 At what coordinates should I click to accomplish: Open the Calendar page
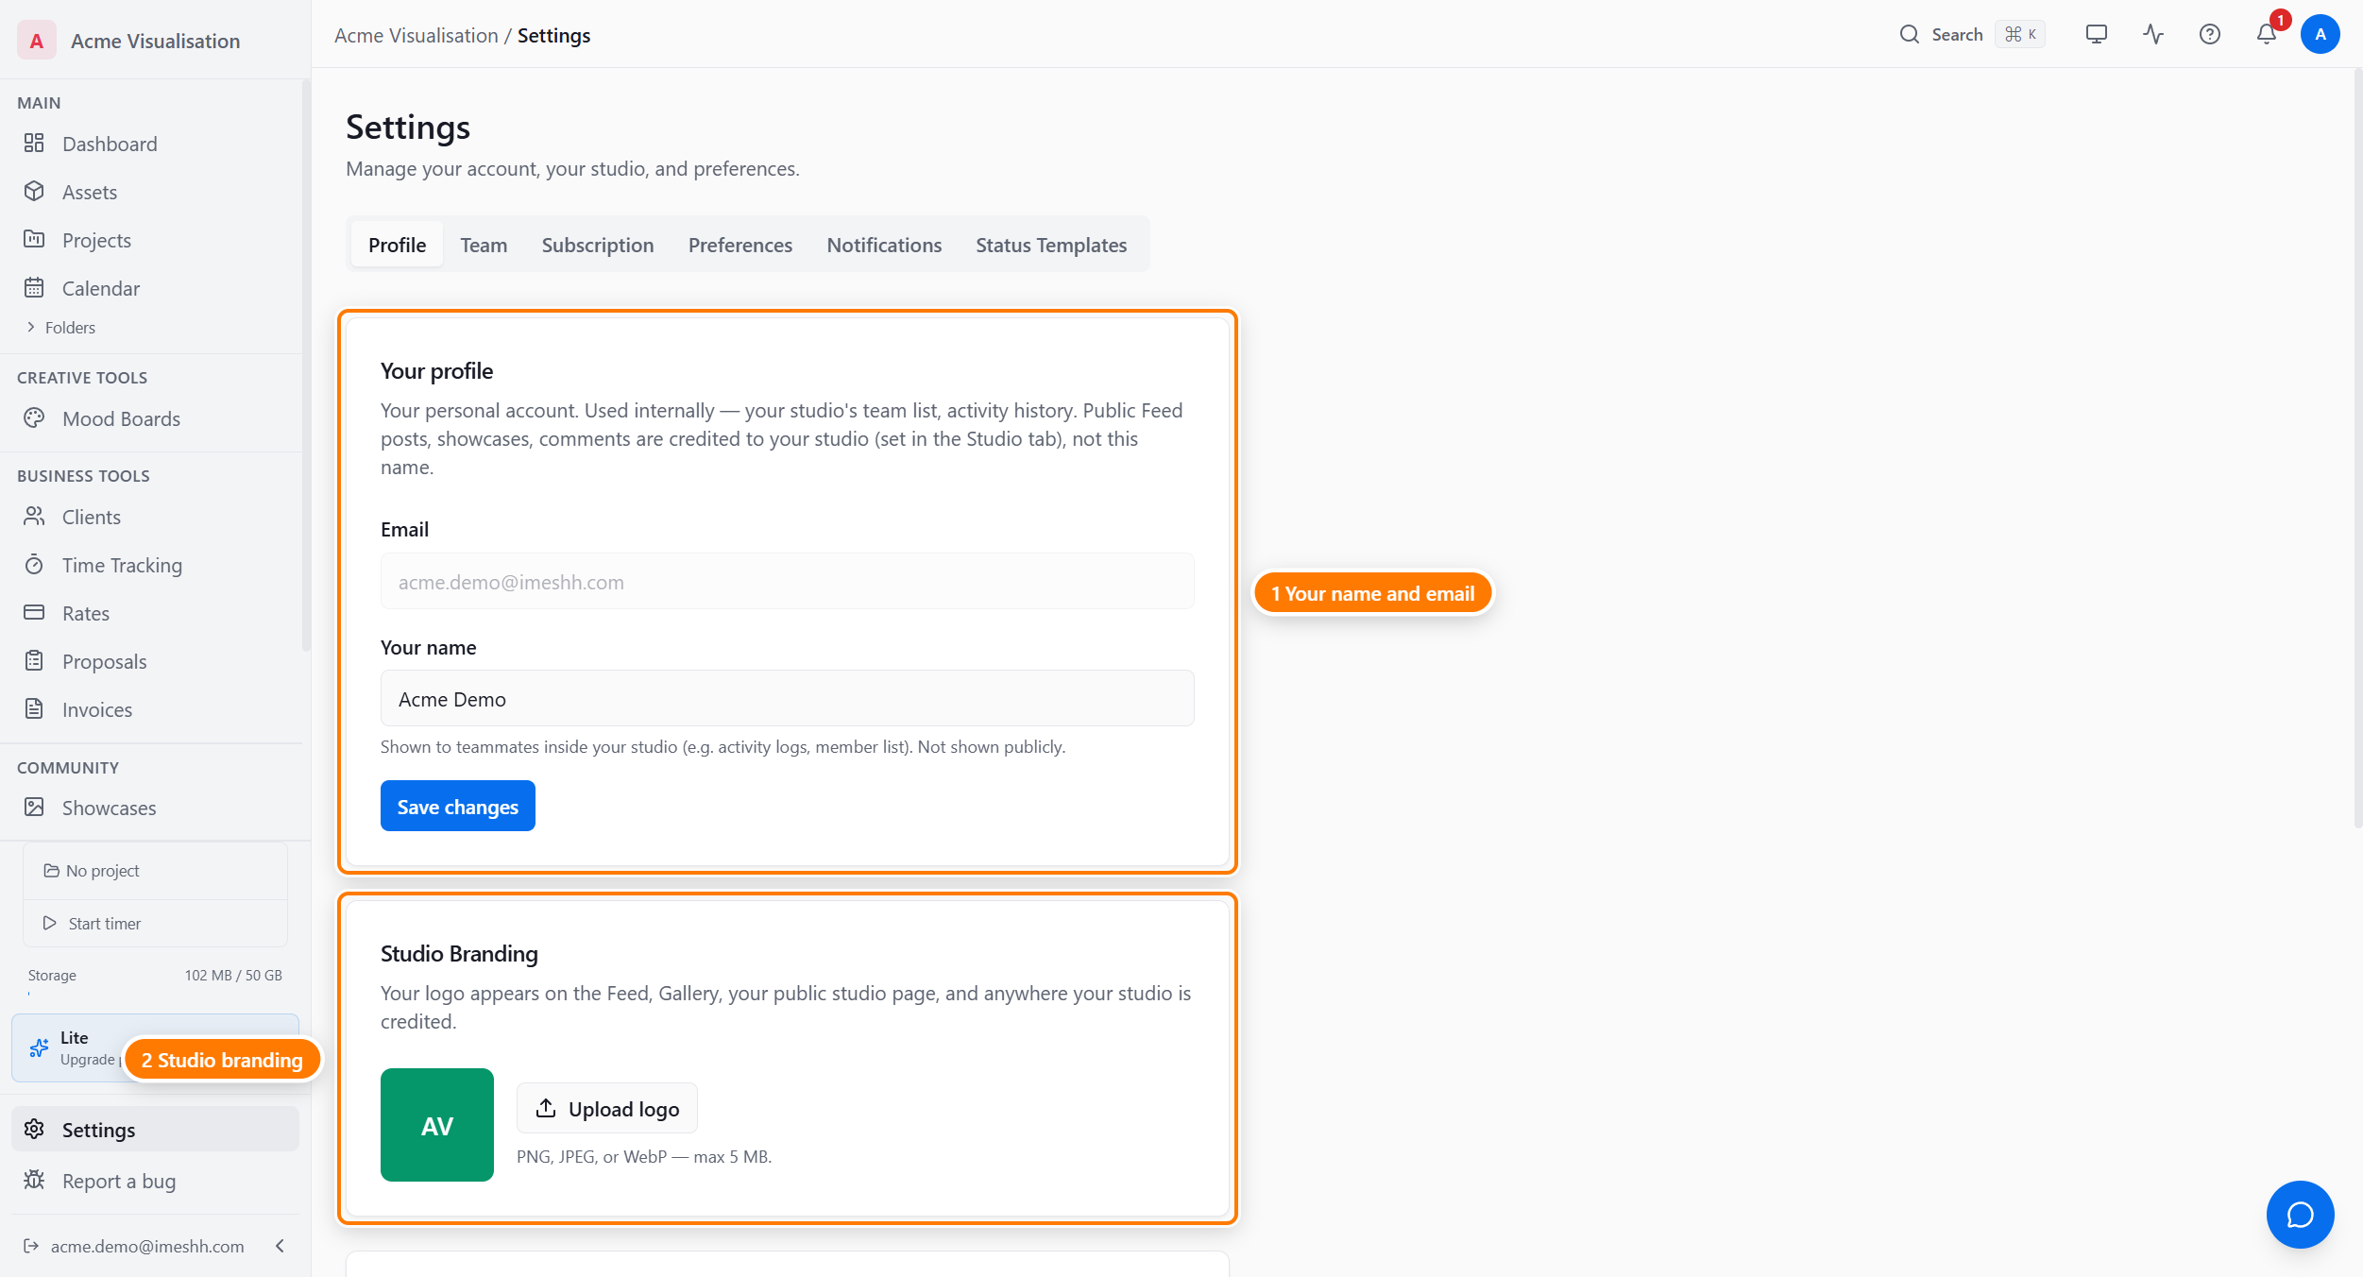click(x=155, y=288)
